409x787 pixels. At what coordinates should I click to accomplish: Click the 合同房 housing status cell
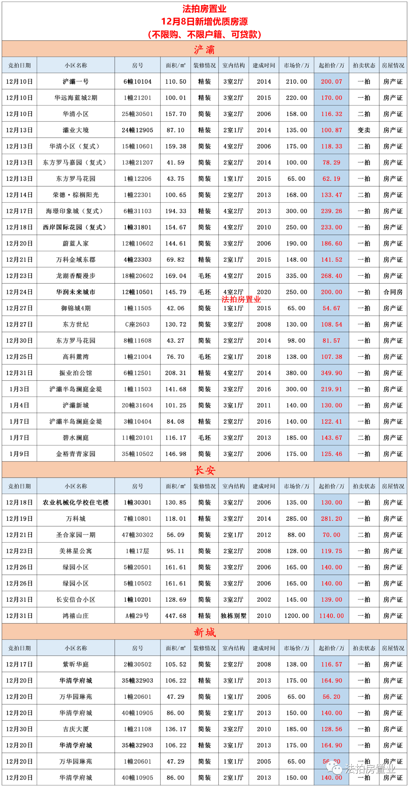pyautogui.click(x=393, y=292)
